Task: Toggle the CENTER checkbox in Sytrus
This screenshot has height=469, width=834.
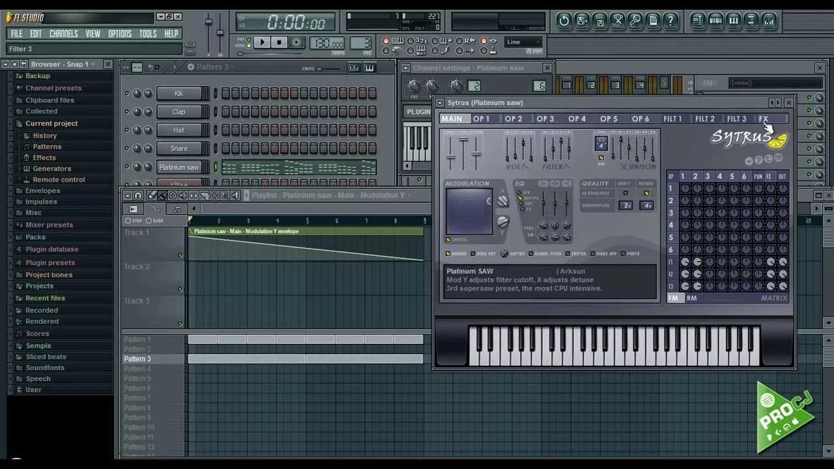Action: [x=568, y=253]
